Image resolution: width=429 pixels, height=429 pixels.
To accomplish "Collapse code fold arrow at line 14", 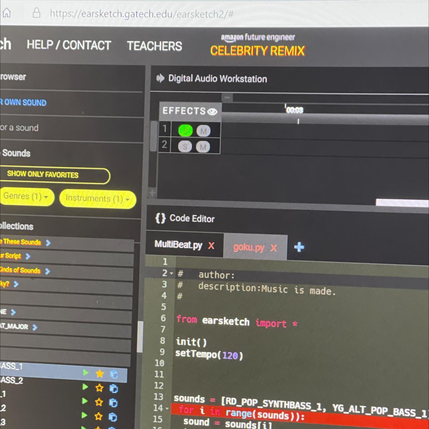I will [x=167, y=408].
